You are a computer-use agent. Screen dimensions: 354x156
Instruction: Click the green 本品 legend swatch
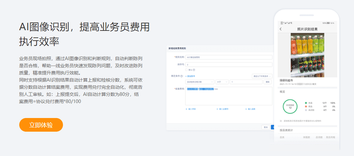pos(306,103)
